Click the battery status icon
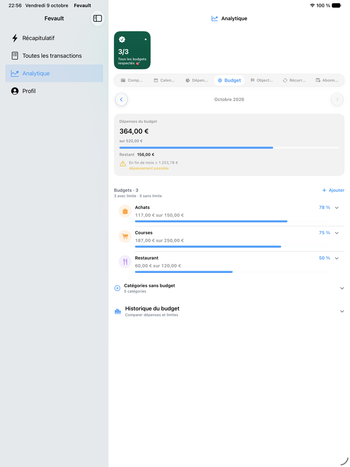 336,6
